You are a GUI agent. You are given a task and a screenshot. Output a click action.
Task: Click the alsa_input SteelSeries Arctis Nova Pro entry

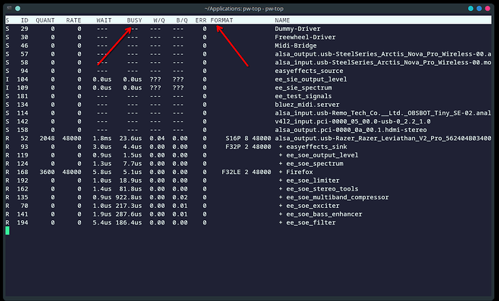pos(383,63)
